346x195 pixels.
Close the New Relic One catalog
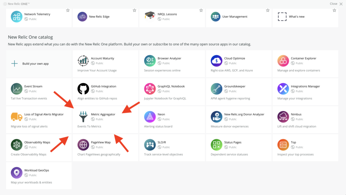(x=336, y=4)
